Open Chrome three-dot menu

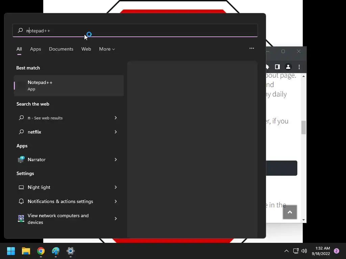pyautogui.click(x=299, y=67)
